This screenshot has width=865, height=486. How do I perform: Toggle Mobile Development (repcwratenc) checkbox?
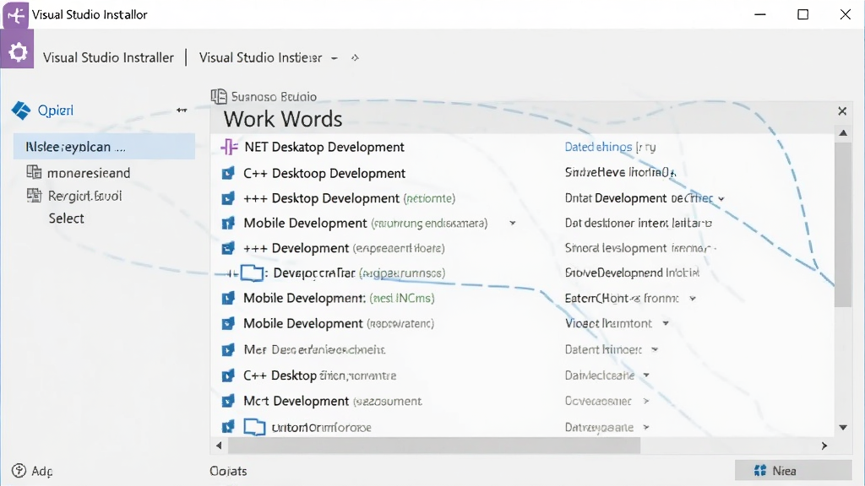[228, 323]
